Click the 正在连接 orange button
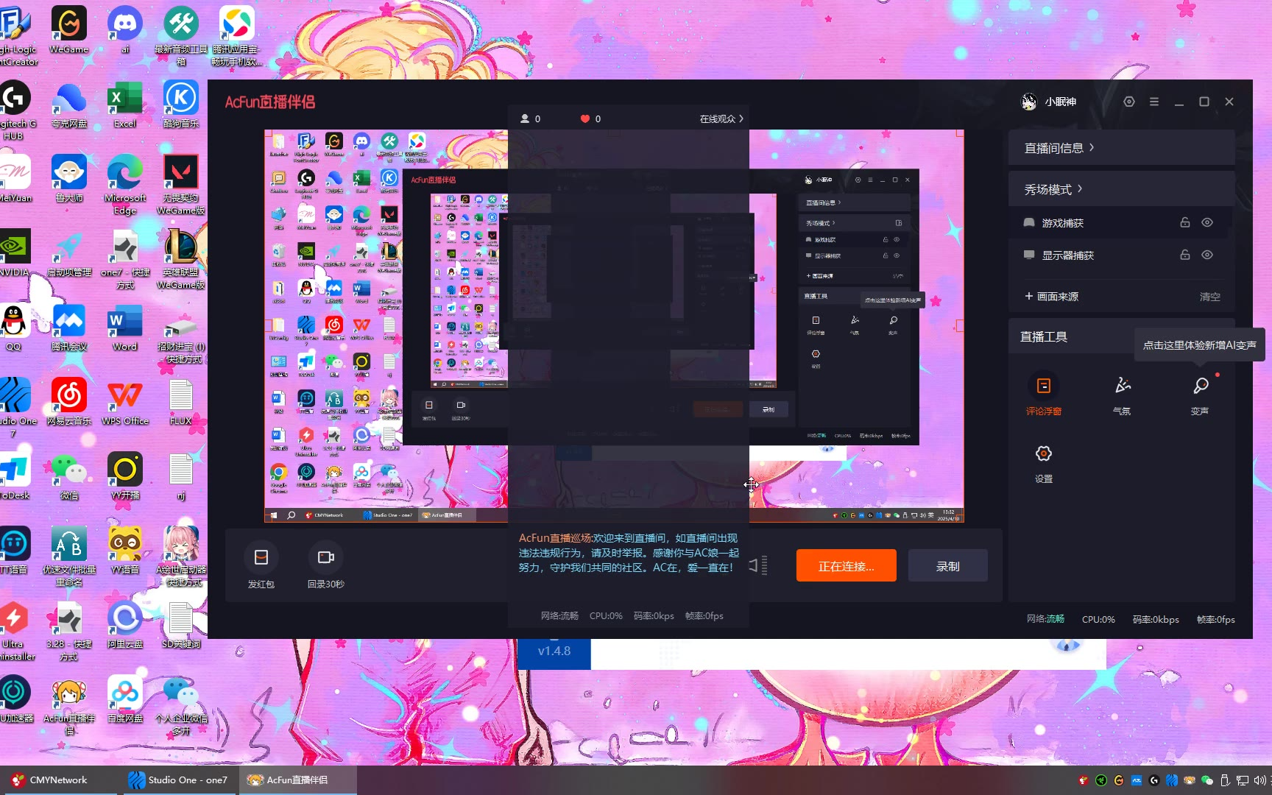This screenshot has height=795, width=1272. coord(846,565)
